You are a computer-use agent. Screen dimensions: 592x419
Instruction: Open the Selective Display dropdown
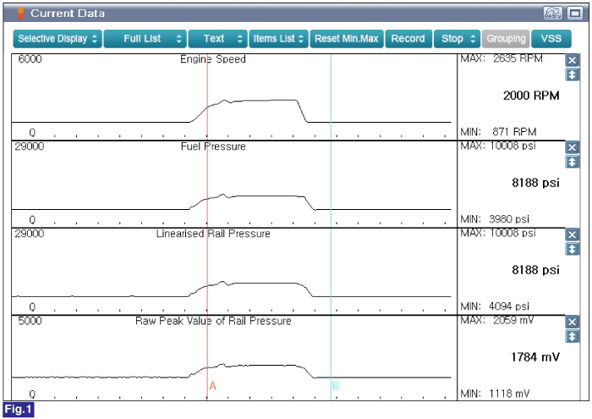[x=58, y=39]
